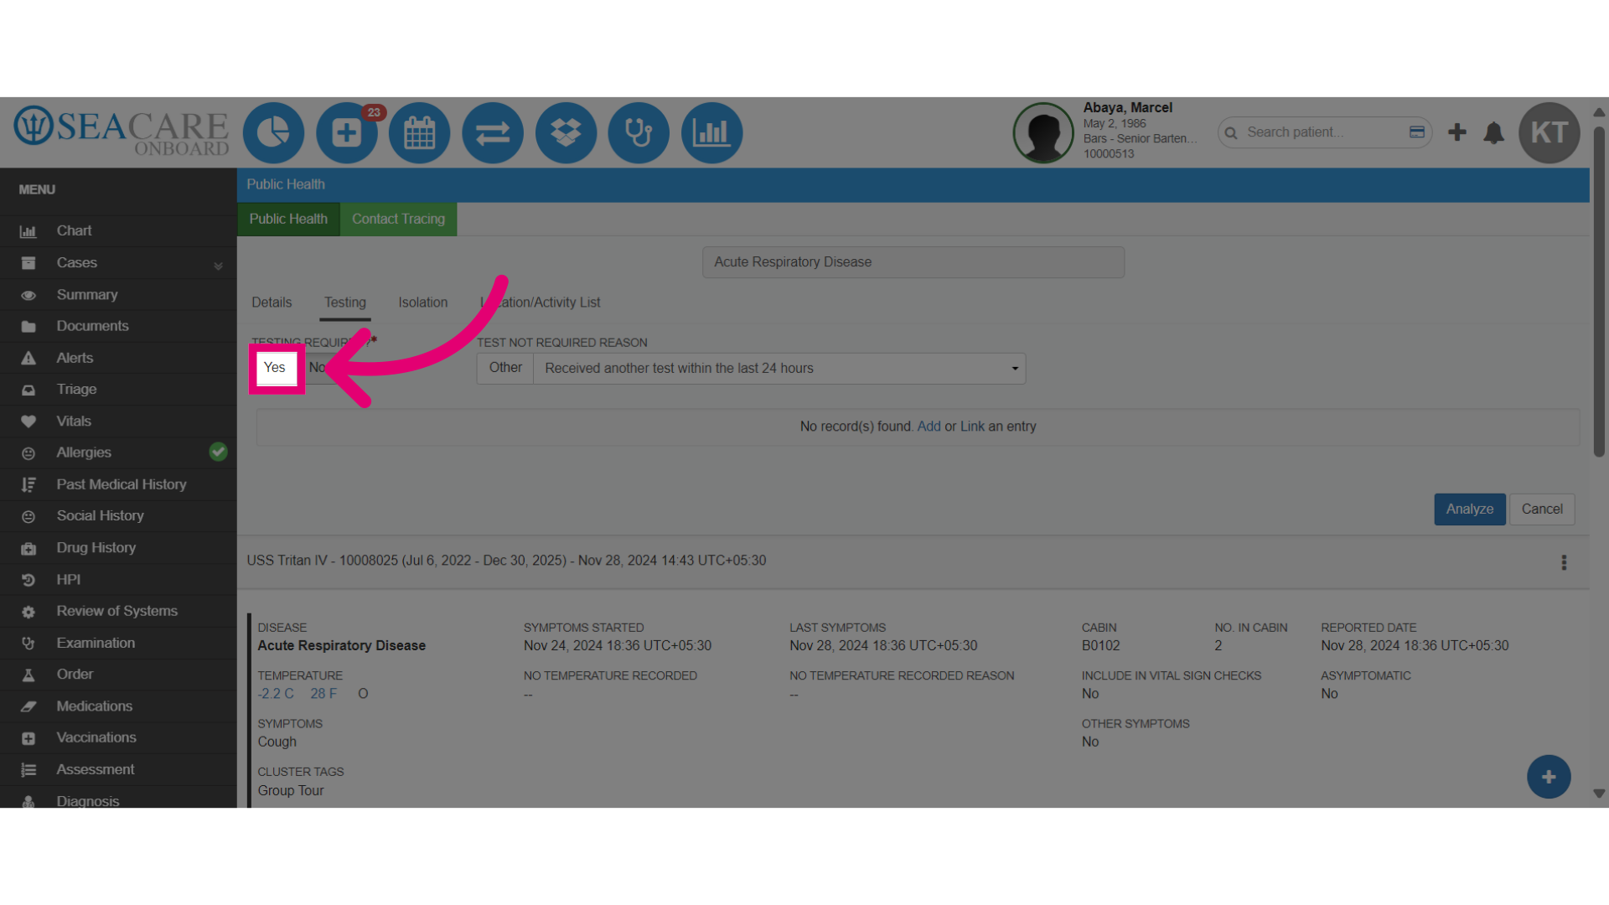The height and width of the screenshot is (905, 1609).
Task: Open the stethoscope icon in top toolbar
Action: pyautogui.click(x=639, y=132)
